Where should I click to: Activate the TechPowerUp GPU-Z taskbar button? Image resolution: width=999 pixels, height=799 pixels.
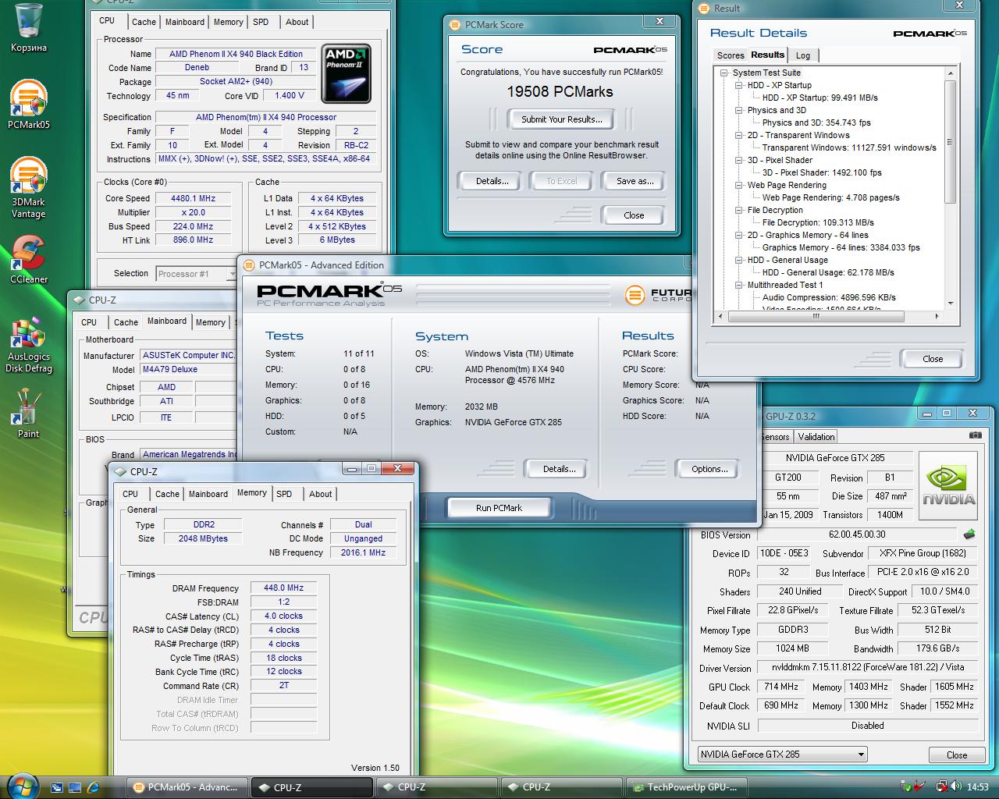688,787
